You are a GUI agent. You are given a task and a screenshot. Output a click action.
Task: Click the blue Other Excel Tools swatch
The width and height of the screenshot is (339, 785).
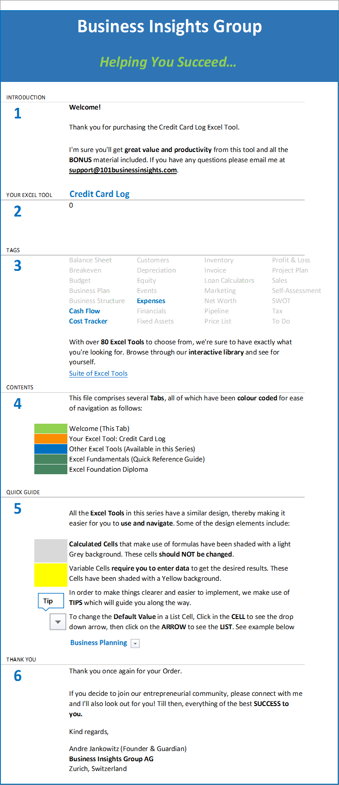tap(51, 449)
